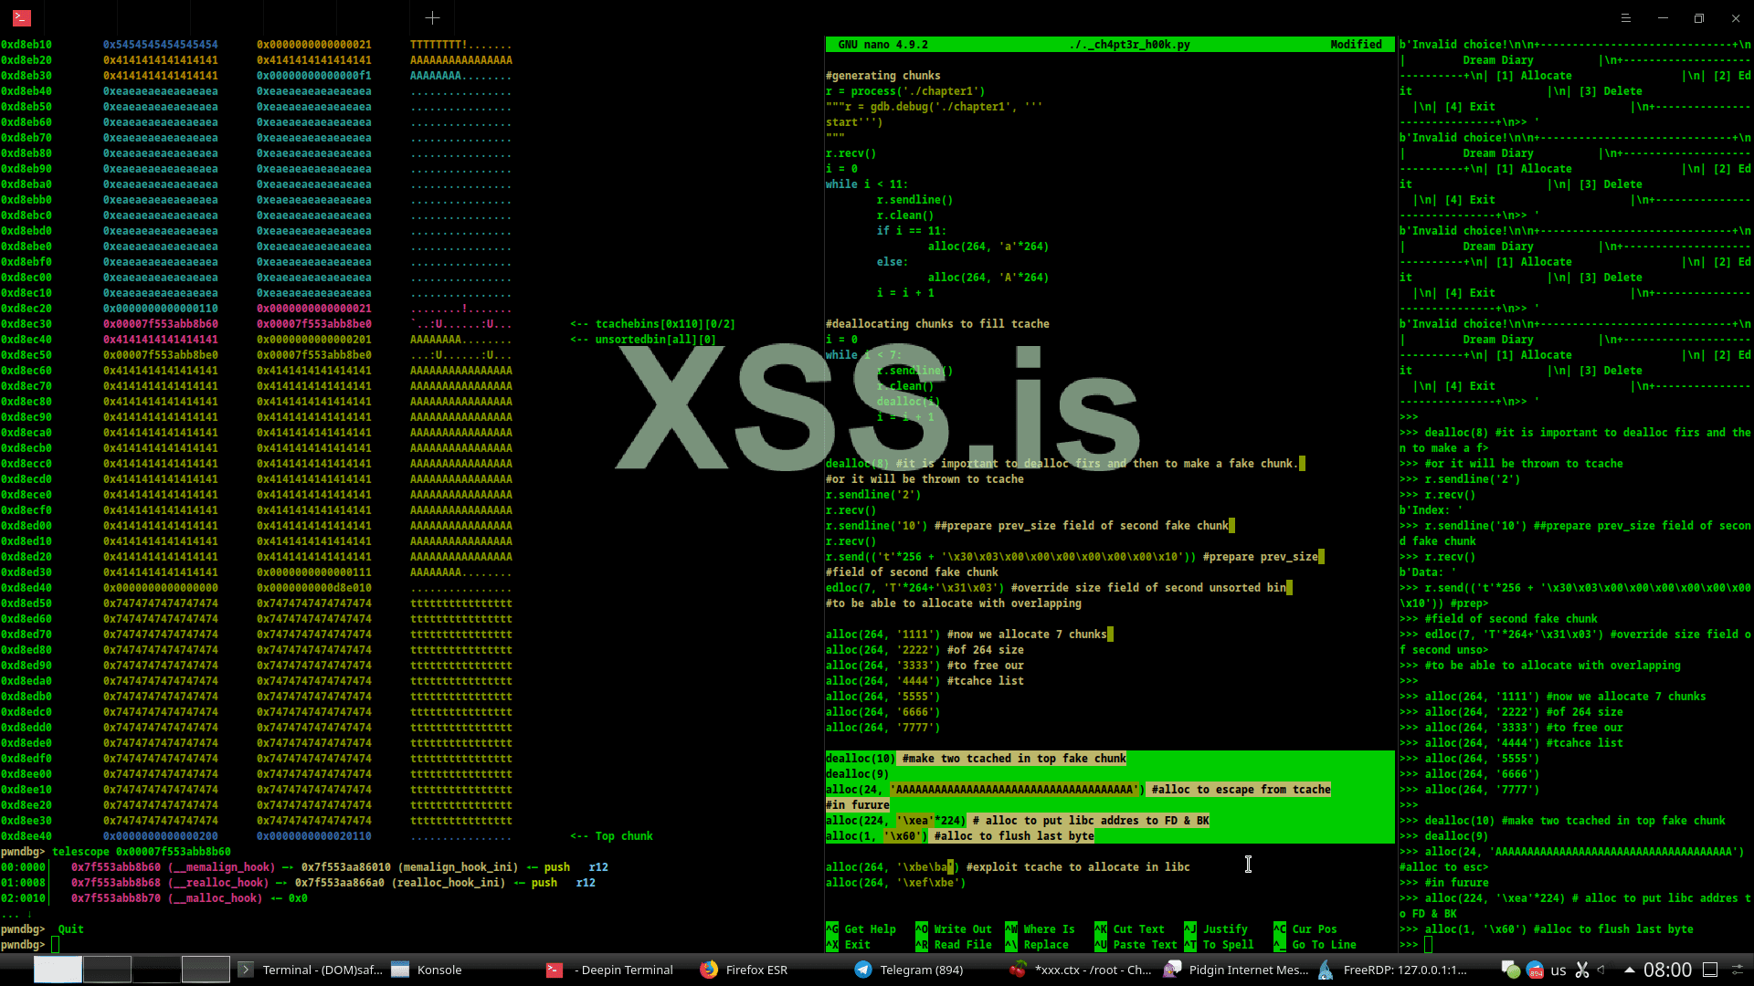The height and width of the screenshot is (986, 1754).
Task: Click the 08:00 clock
Action: 1667,970
